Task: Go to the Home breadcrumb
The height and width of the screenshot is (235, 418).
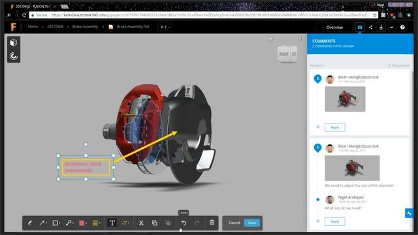Action: pyautogui.click(x=33, y=27)
